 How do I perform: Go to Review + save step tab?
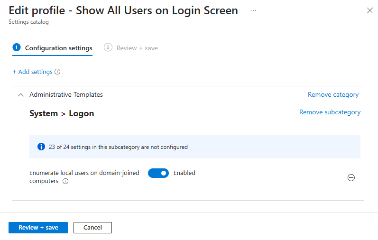point(137,48)
